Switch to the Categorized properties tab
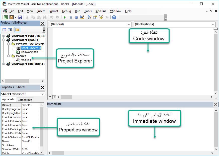The height and width of the screenshot is (156, 219). click(x=25, y=100)
